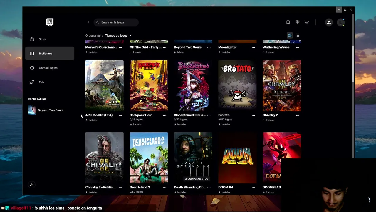This screenshot has height=212, width=376.
Task: Click the Dead Island 2 title
Action: [140, 187]
